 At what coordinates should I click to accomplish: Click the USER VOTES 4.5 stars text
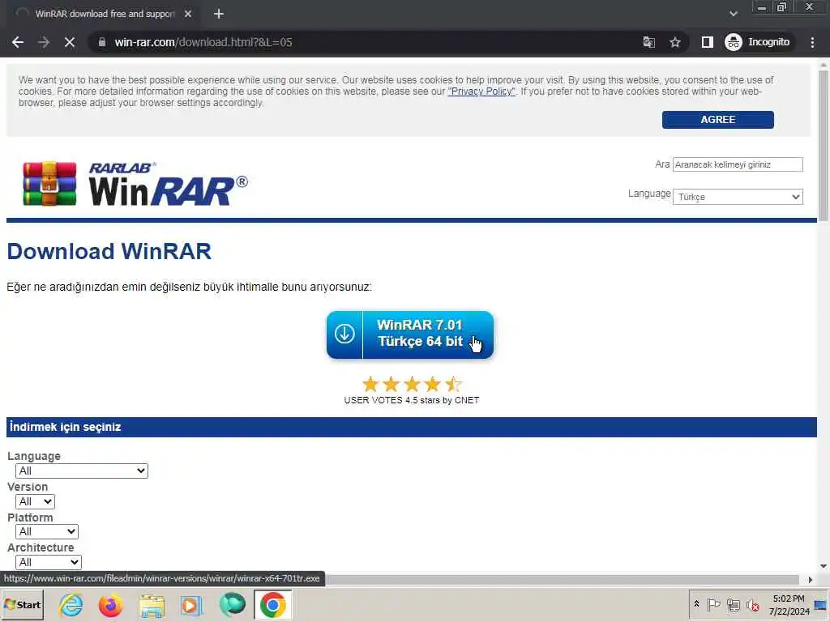[411, 400]
